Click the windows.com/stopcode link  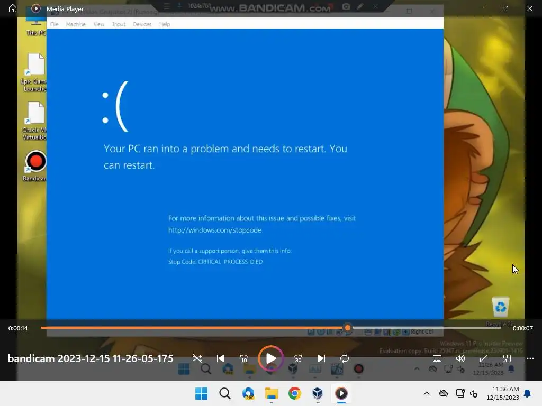pyautogui.click(x=215, y=230)
